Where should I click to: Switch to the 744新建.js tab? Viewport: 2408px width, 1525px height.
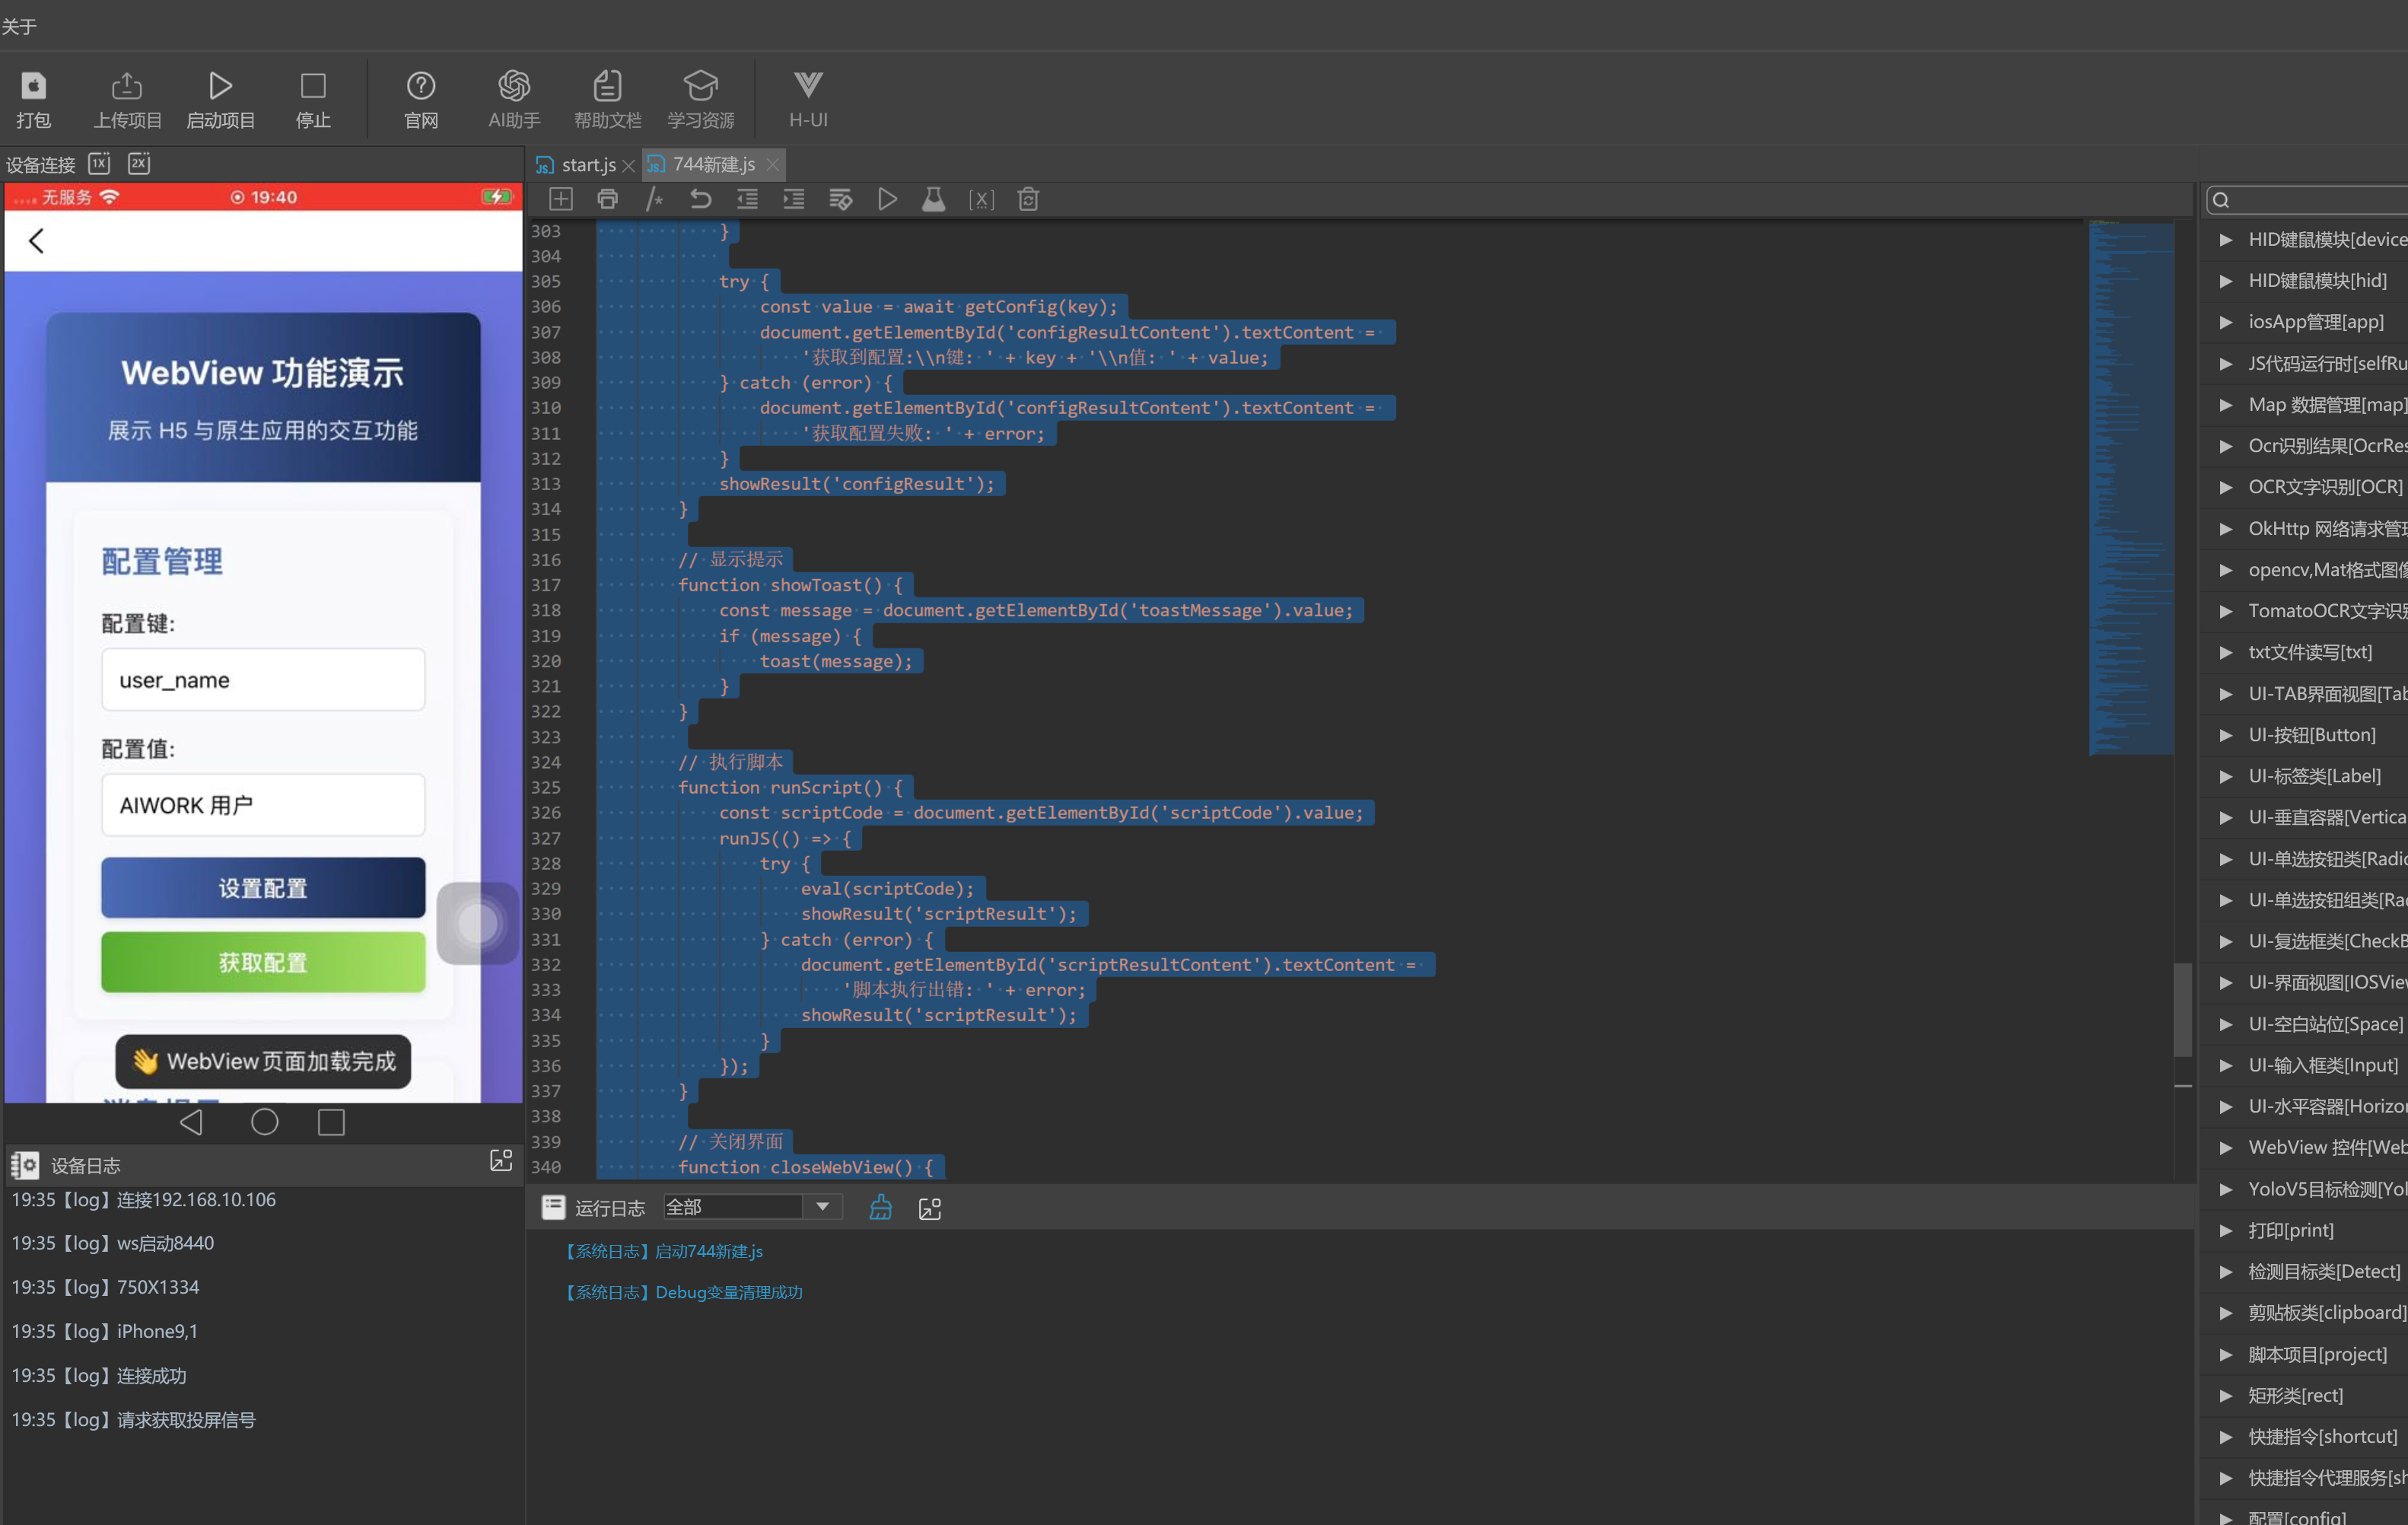713,164
